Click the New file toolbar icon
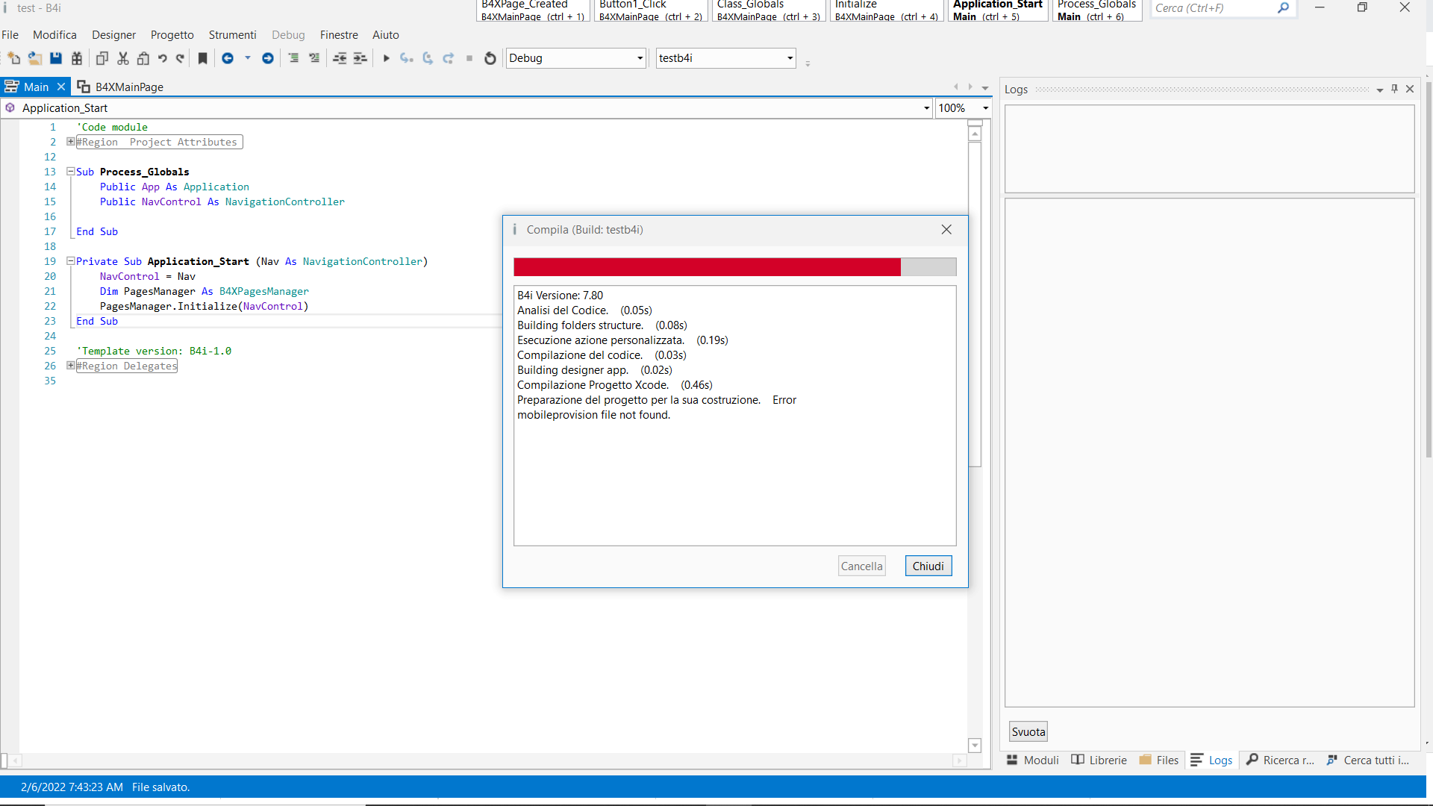Image resolution: width=1433 pixels, height=806 pixels. pos(13,58)
